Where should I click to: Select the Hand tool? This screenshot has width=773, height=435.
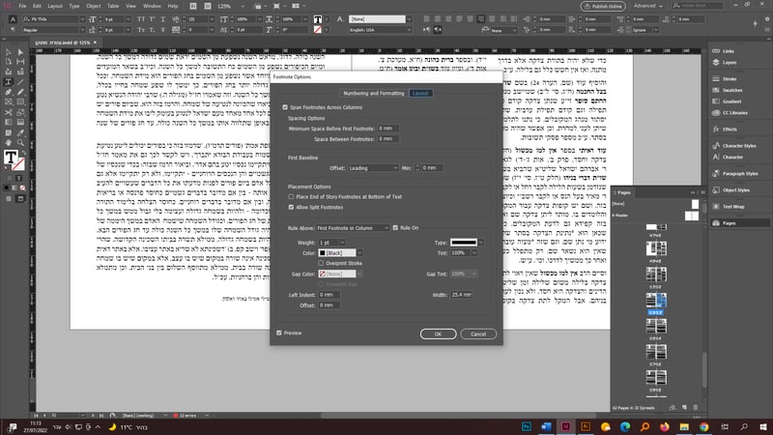tap(9, 142)
